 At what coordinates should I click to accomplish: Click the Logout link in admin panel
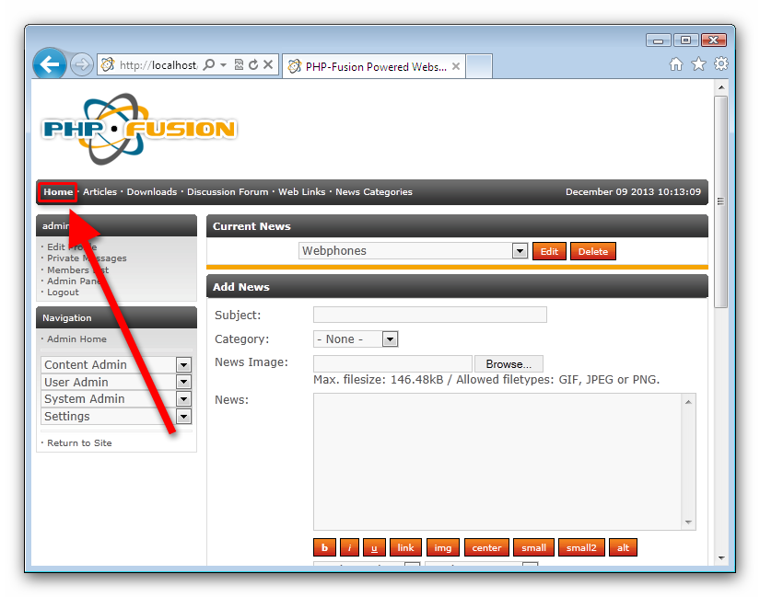[63, 293]
